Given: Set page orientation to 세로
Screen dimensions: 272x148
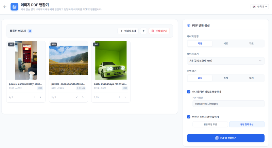Looking at the screenshot, I should [226, 44].
